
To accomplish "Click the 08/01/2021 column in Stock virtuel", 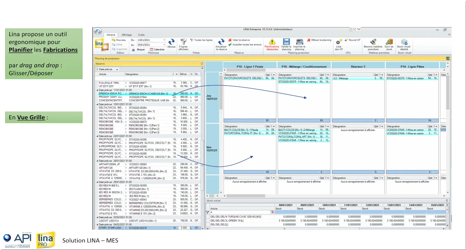I will point(286,205).
